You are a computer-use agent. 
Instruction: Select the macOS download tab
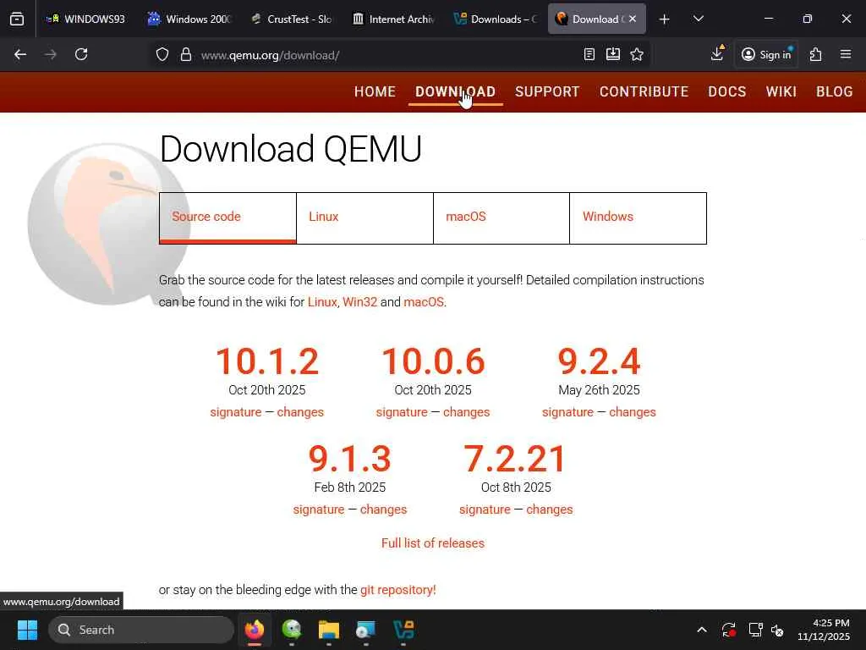coord(502,218)
